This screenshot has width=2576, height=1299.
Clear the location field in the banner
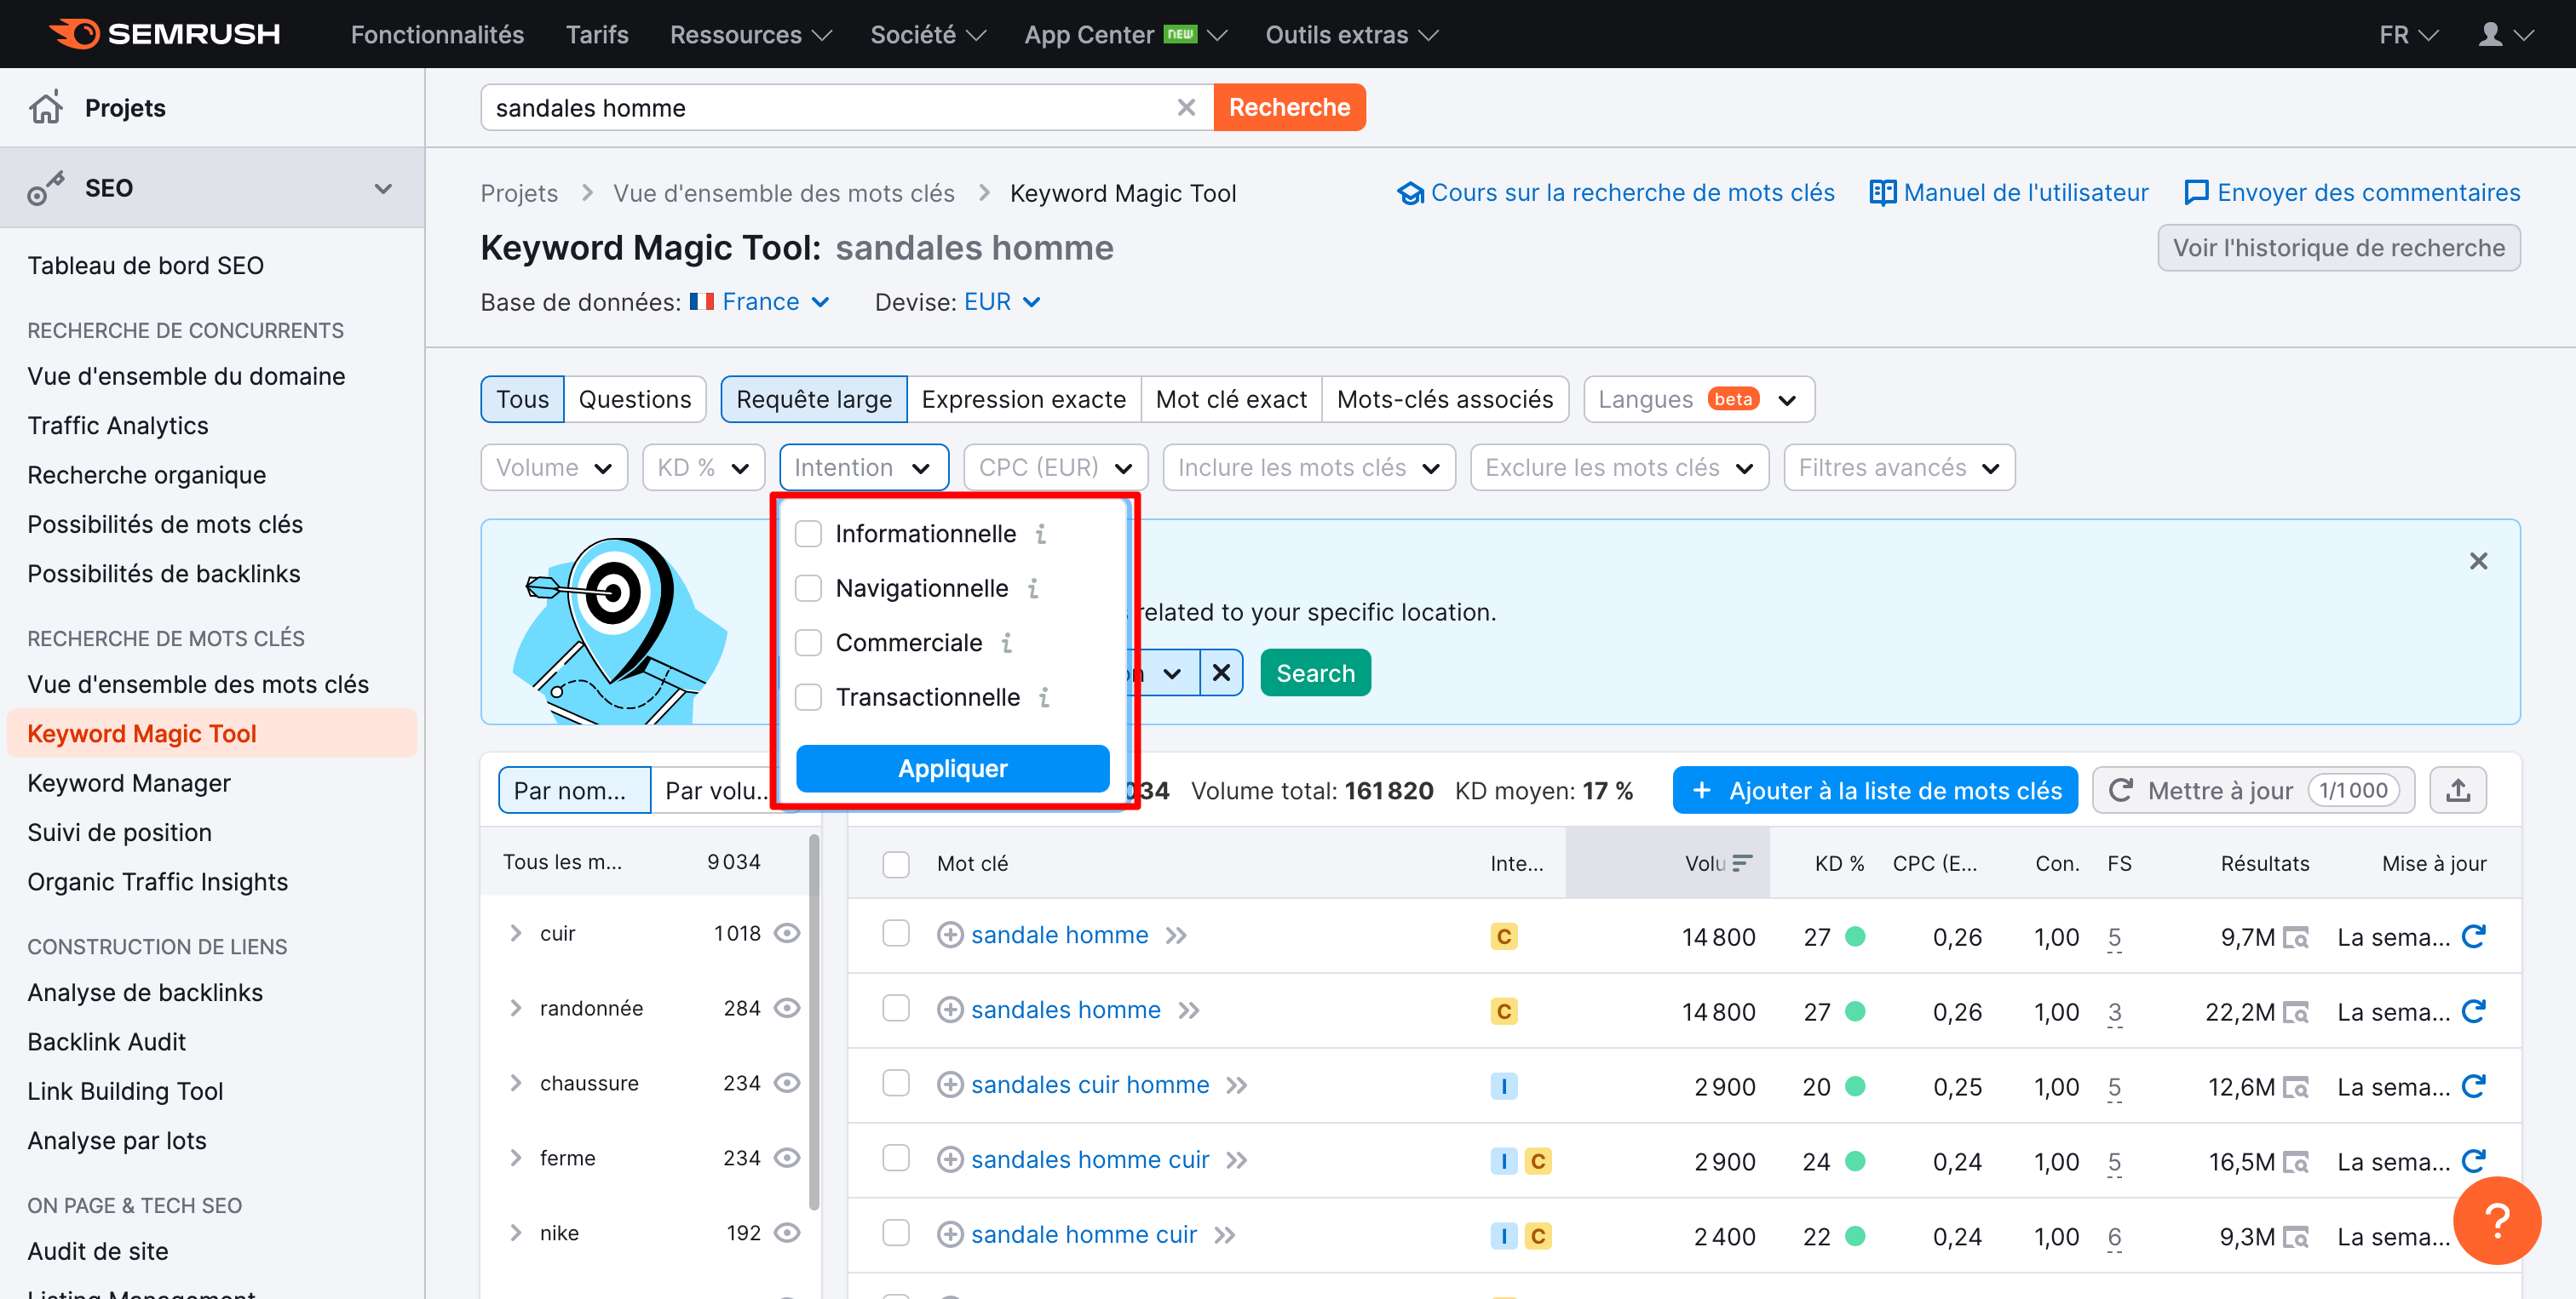(1221, 673)
